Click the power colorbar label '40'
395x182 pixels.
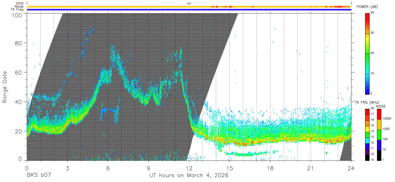[x=372, y=13]
